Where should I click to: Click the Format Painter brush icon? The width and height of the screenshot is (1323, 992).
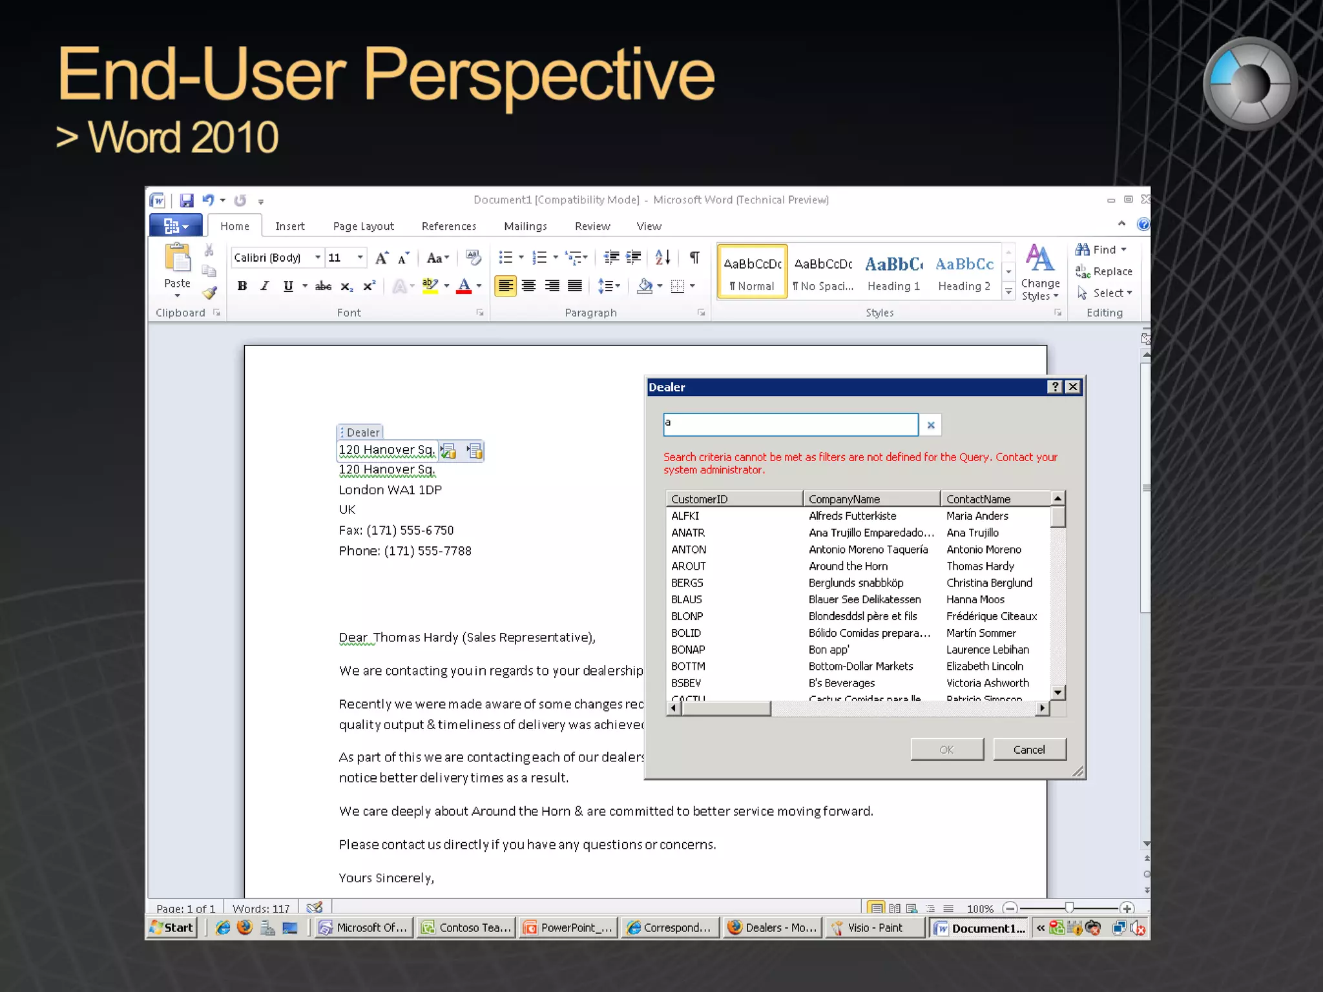coord(209,293)
